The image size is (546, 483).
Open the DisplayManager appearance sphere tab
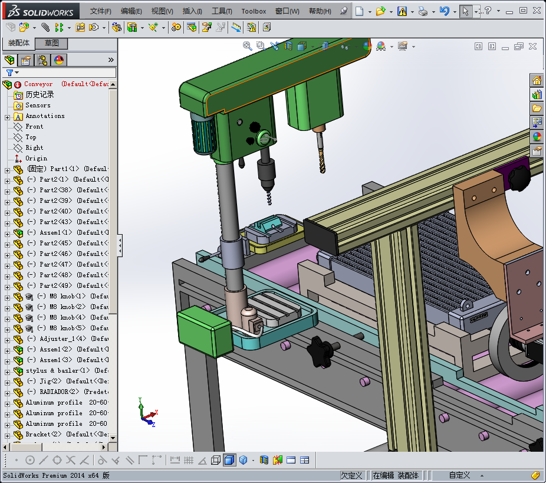point(59,60)
